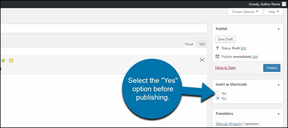Click the Save Draft button
This screenshot has width=288, height=128.
point(225,39)
